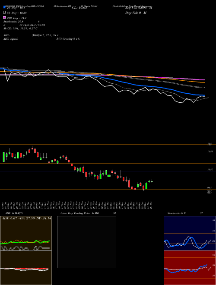Click the 'MACD: 9.94, 10.21, -0.27 C' readout
216x285 pixels.
(21, 28)
